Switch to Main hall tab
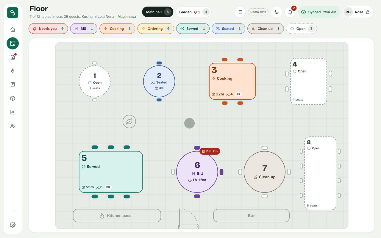Viewport: 381px width, 238px height. point(158,12)
